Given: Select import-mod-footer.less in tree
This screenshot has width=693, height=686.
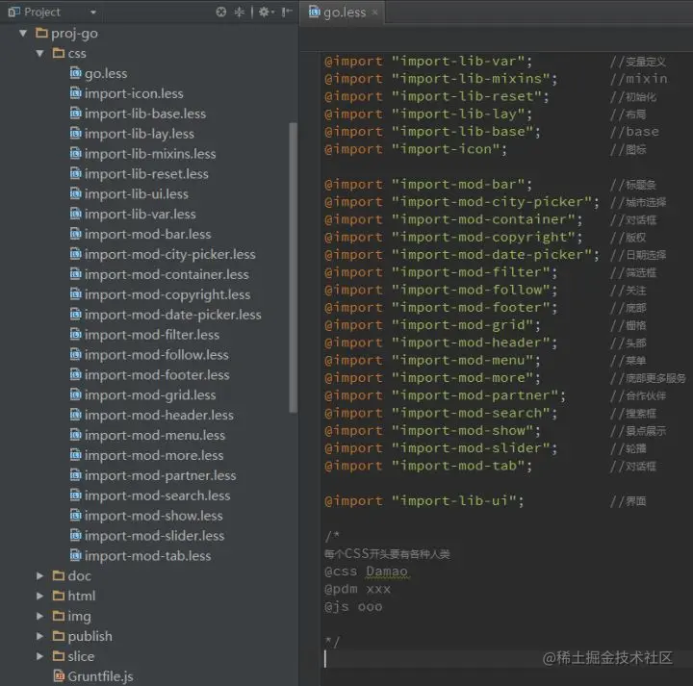Looking at the screenshot, I should (157, 375).
